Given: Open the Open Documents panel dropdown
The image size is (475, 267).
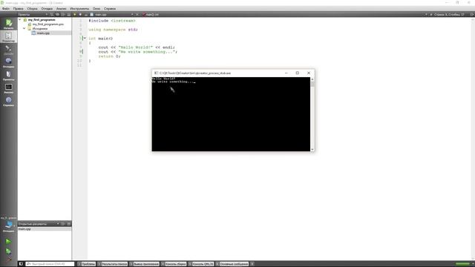Looking at the screenshot, I should point(58,224).
